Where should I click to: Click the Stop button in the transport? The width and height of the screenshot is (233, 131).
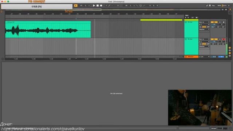(x=98, y=5)
